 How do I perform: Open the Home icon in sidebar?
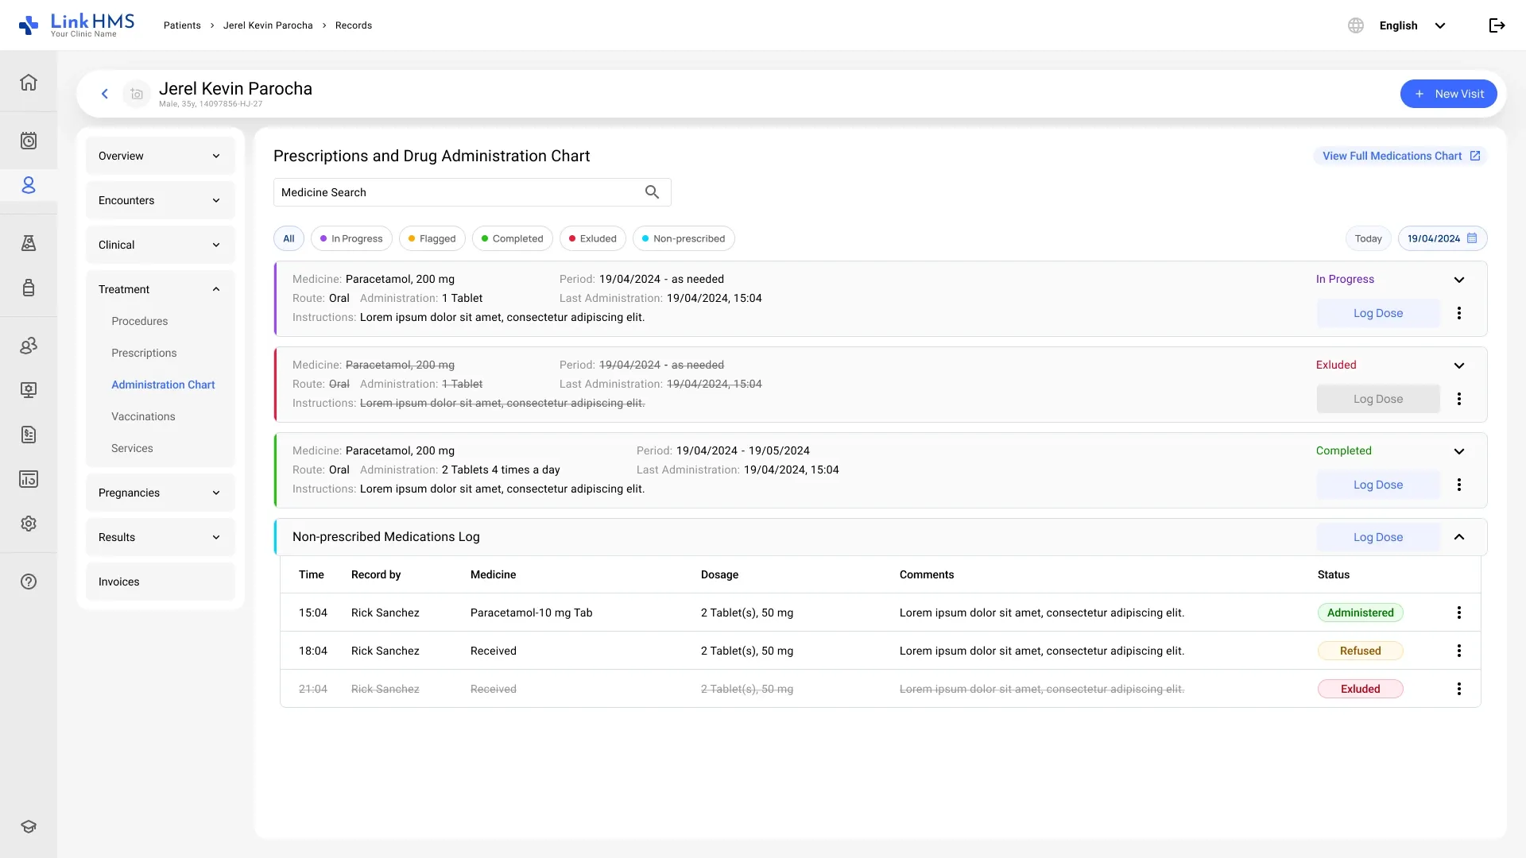pos(29,82)
